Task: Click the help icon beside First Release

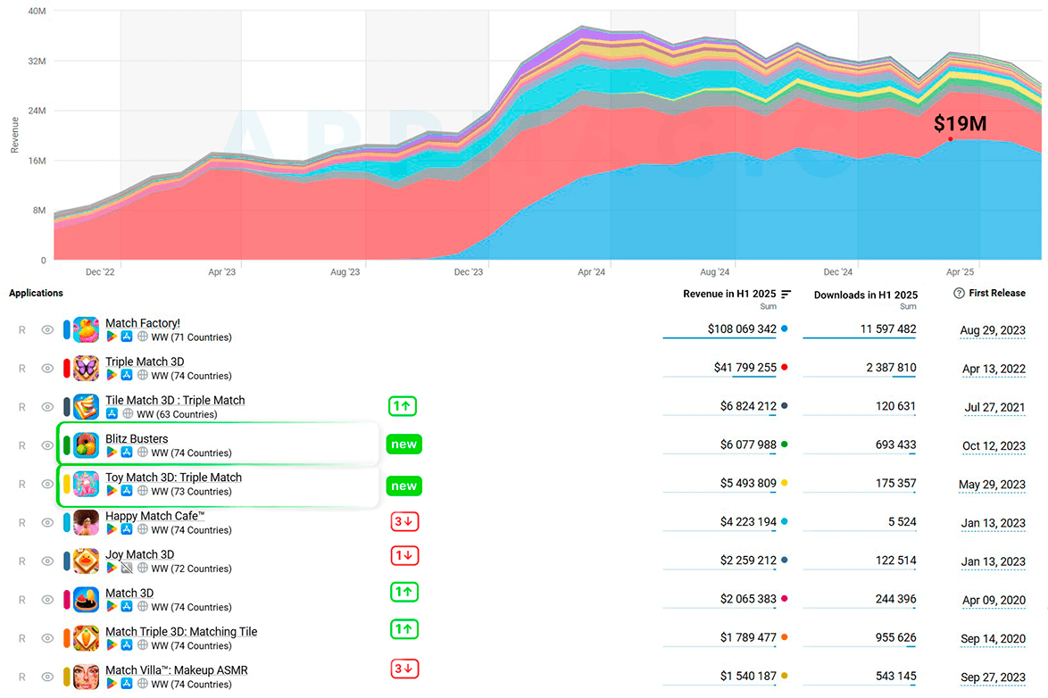Action: point(959,293)
